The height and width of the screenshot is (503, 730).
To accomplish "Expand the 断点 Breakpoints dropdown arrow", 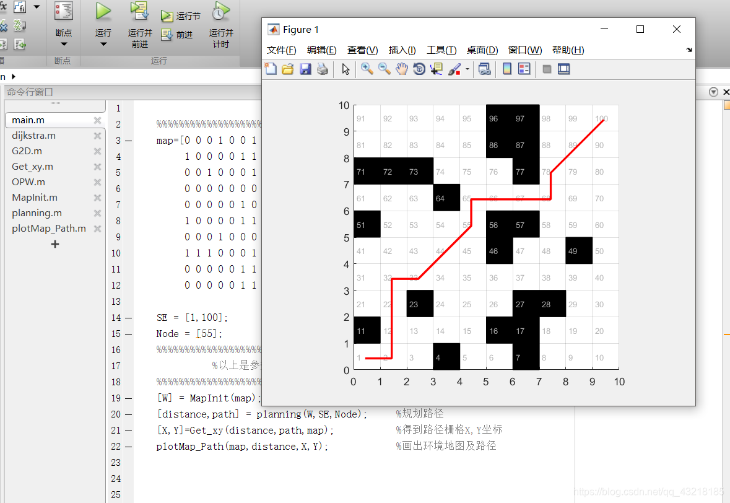I will (x=64, y=44).
